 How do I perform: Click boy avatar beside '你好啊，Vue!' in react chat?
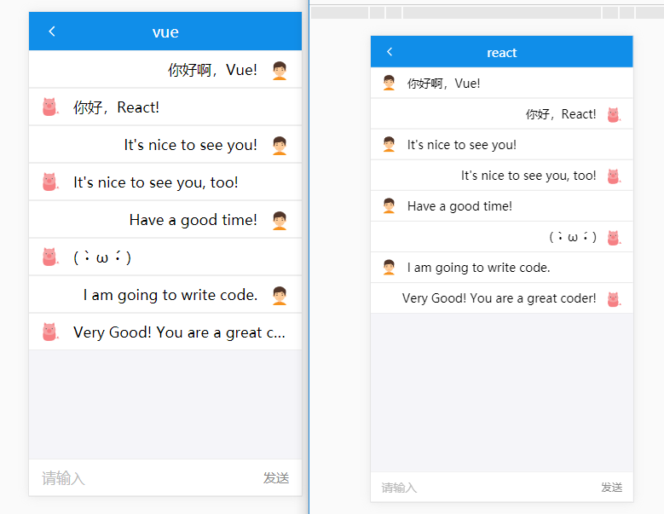click(389, 83)
